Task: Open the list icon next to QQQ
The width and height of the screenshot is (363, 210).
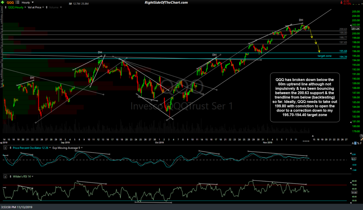Action: (17, 2)
